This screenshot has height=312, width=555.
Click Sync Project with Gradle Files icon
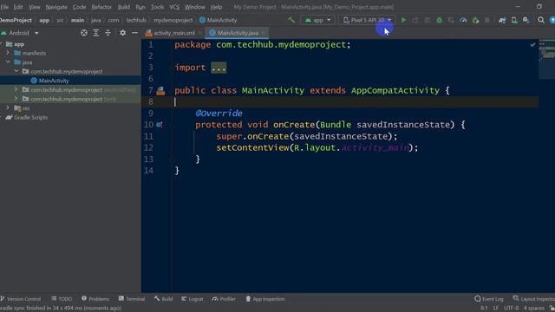(502, 20)
